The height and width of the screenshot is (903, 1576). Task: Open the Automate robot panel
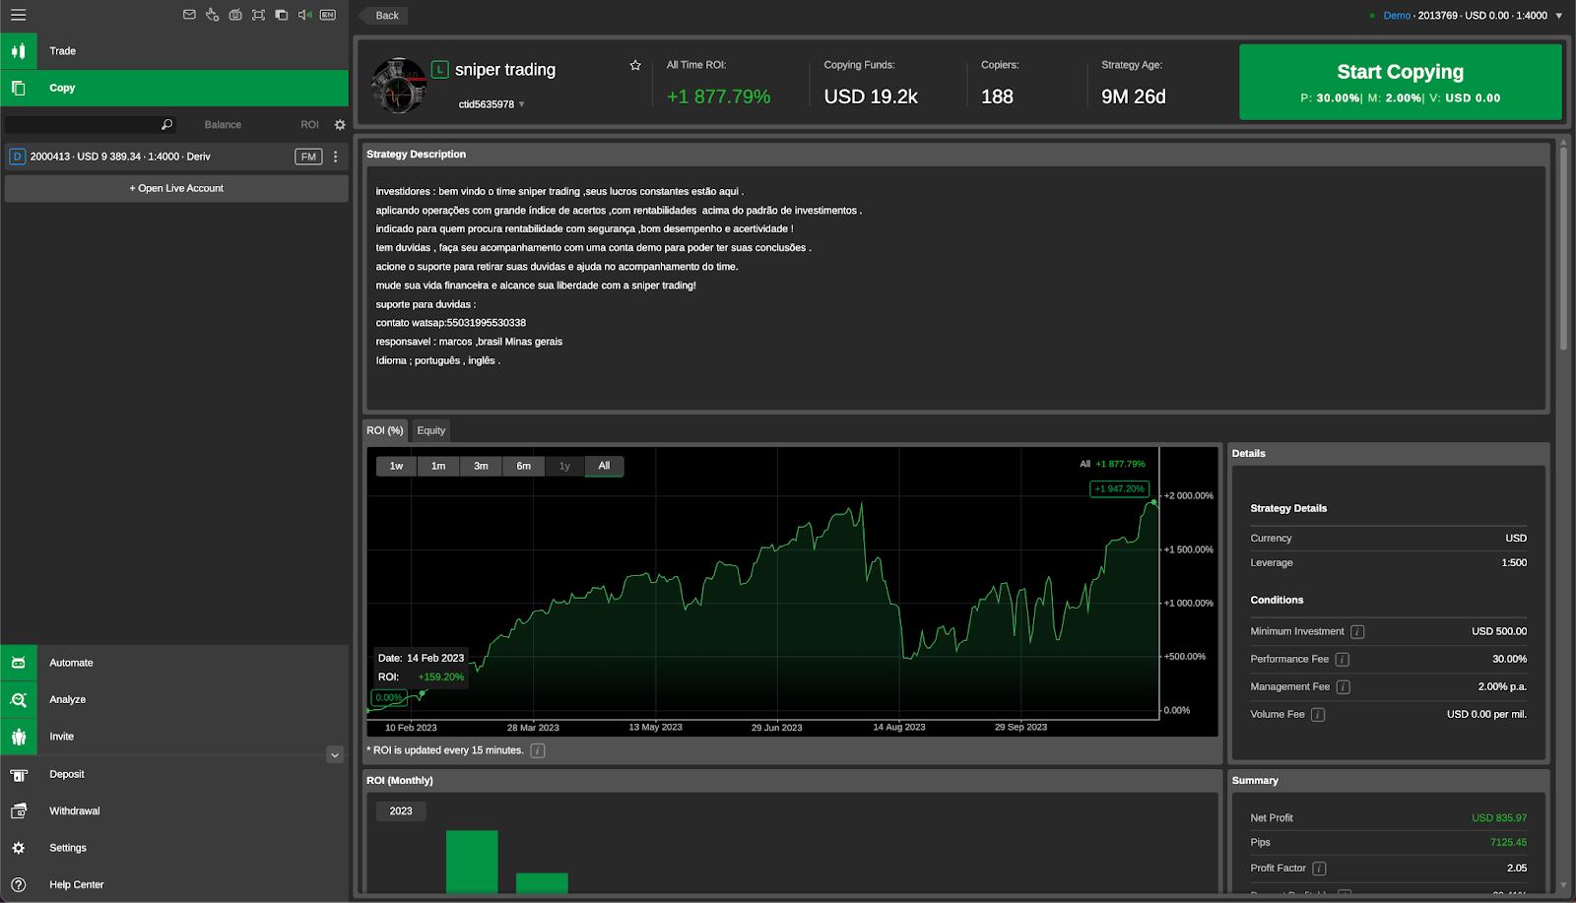[x=18, y=662]
